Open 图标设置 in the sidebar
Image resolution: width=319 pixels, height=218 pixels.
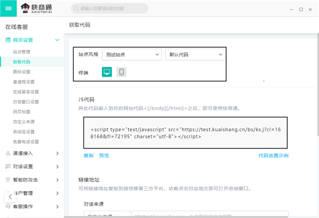(22, 72)
